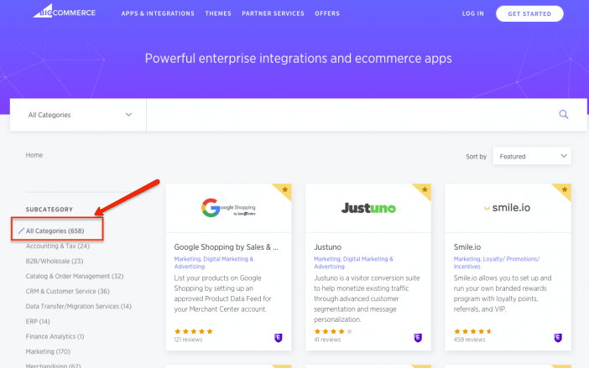The height and width of the screenshot is (368, 589).
Task: Open Apps & Integrations menu
Action: coord(158,13)
